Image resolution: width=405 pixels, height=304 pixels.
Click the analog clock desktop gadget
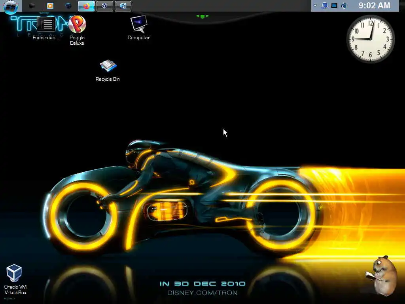[x=370, y=39]
